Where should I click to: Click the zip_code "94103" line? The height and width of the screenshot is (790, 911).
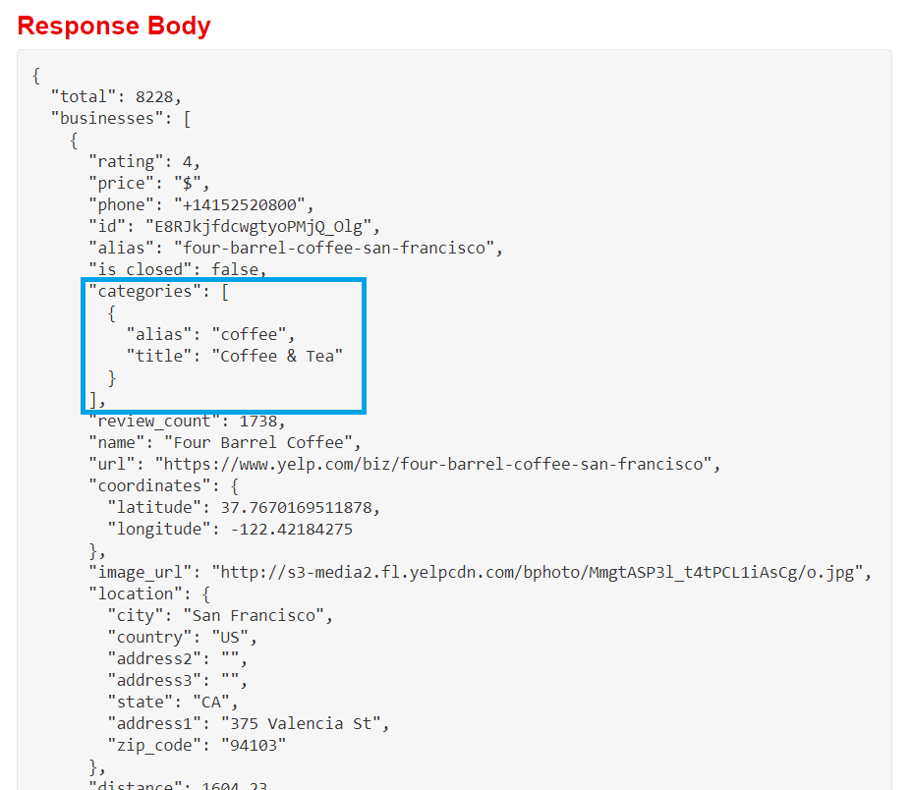pos(197,745)
